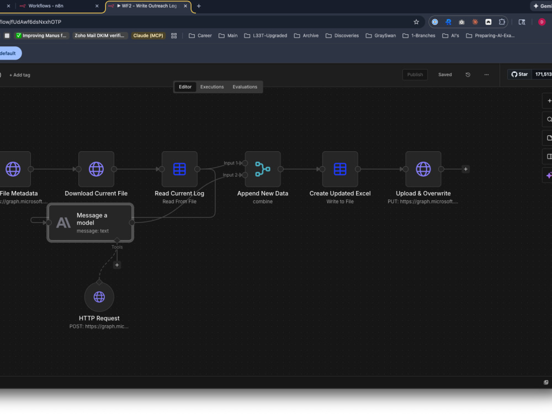
Task: Expand the GraySwan bookmarks folder
Action: (x=380, y=35)
